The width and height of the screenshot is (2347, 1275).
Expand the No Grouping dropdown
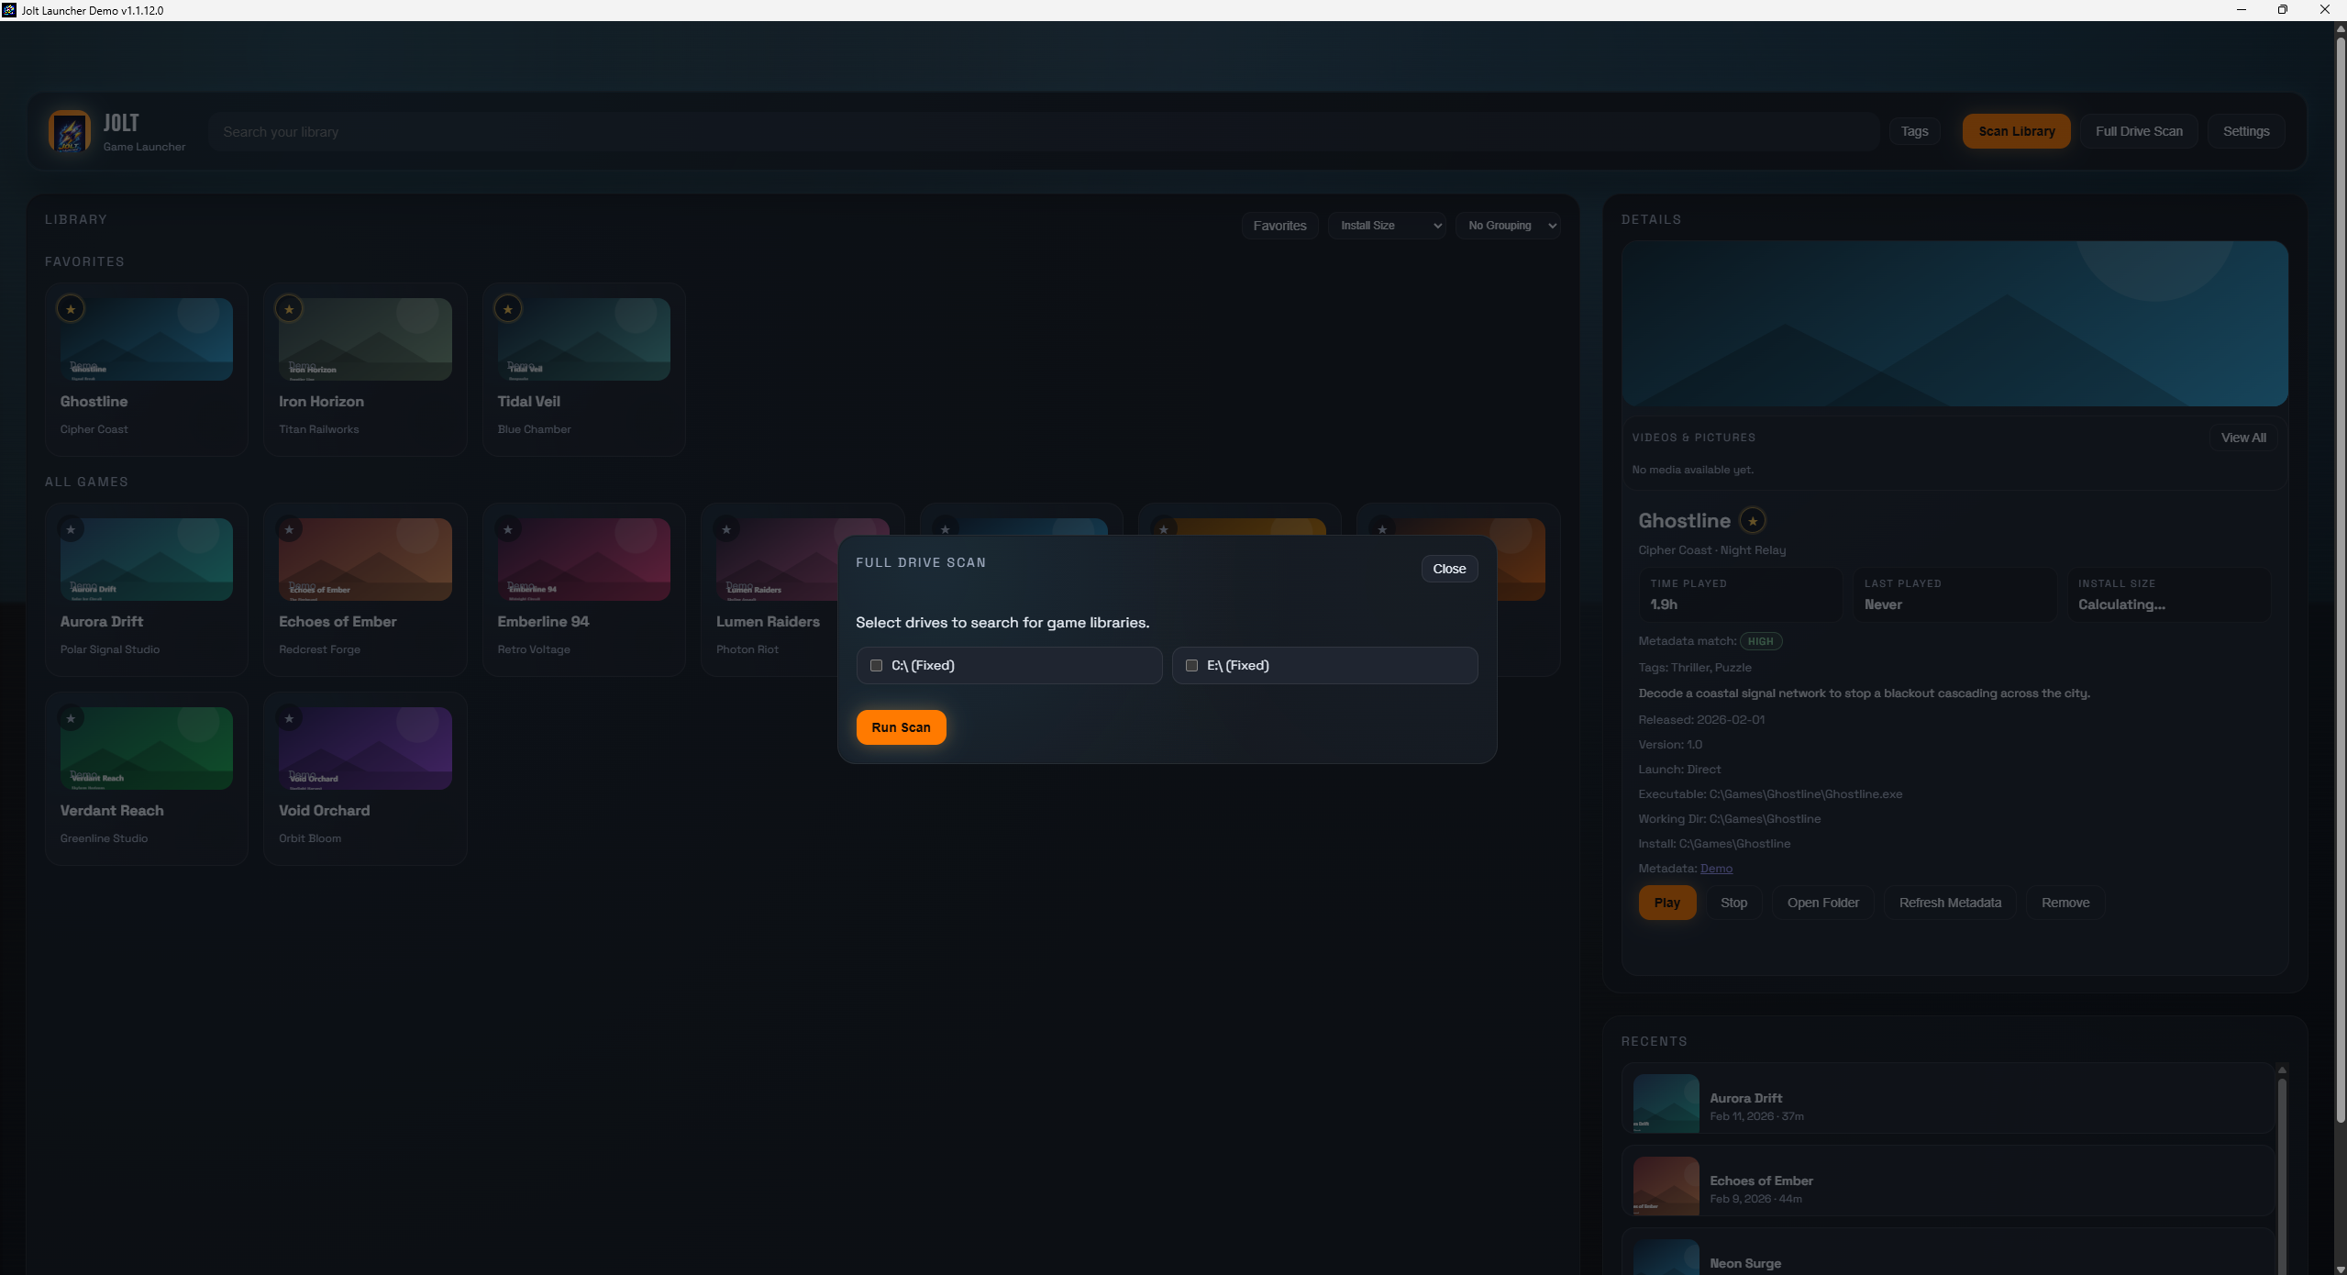click(1507, 226)
